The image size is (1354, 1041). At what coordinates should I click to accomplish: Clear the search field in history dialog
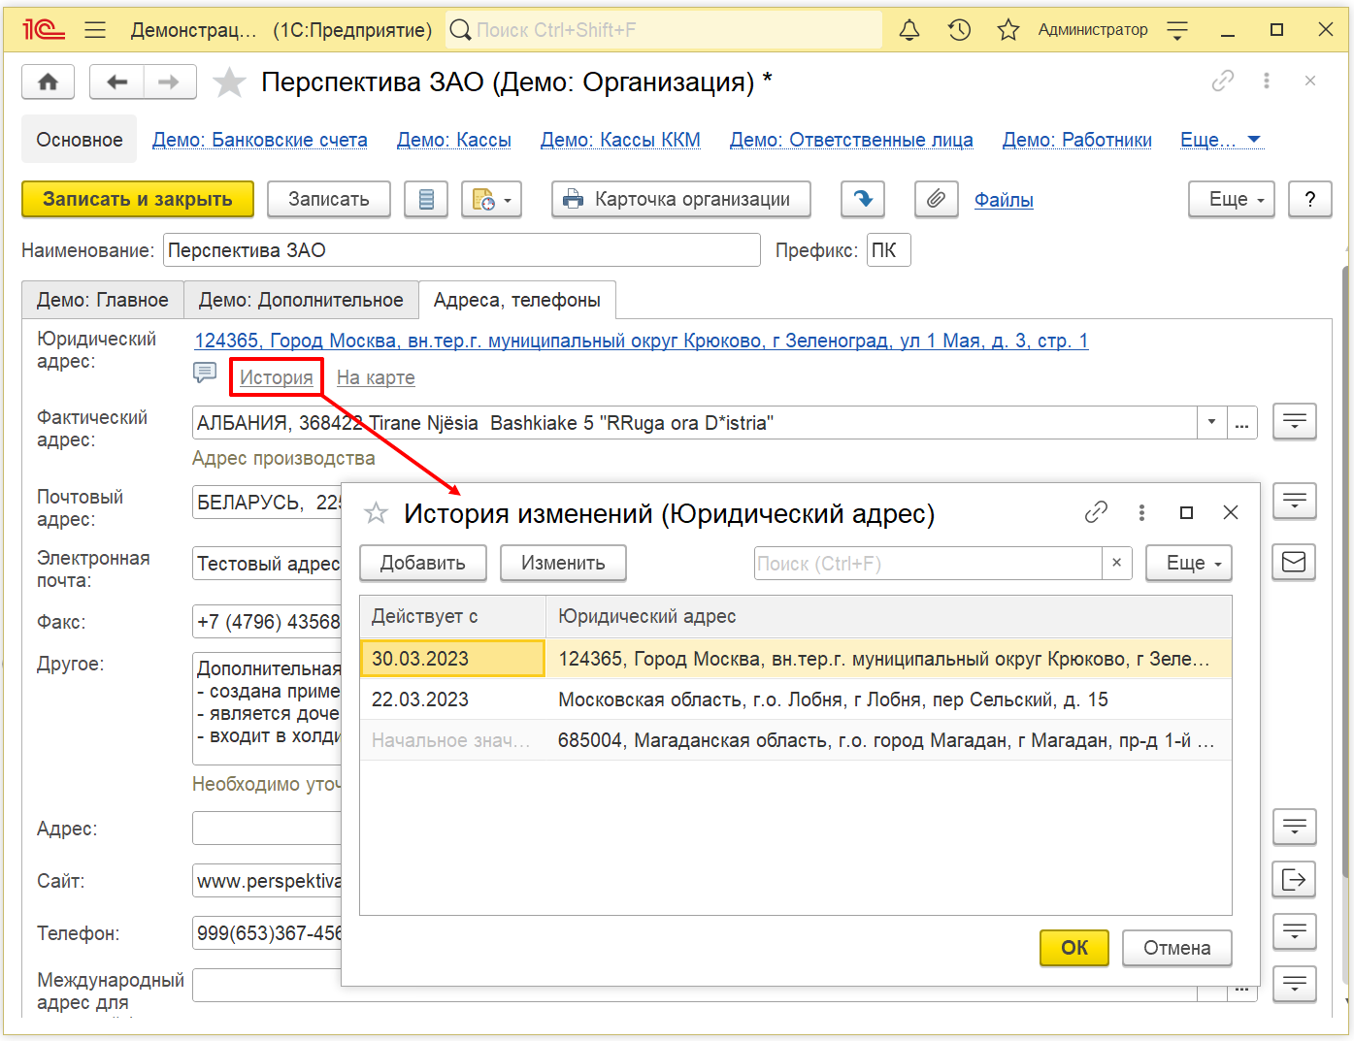[x=1116, y=563]
